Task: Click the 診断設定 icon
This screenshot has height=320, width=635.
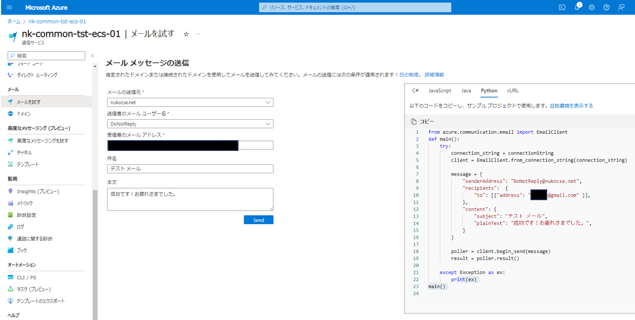Action: tap(11, 215)
